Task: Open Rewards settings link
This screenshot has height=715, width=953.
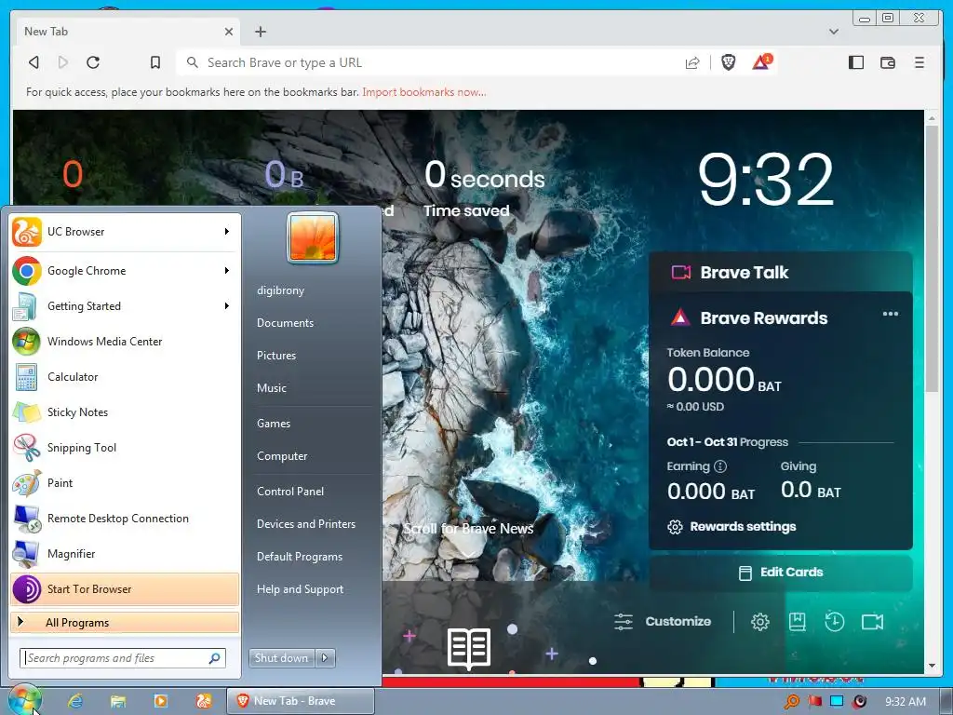Action: click(732, 527)
